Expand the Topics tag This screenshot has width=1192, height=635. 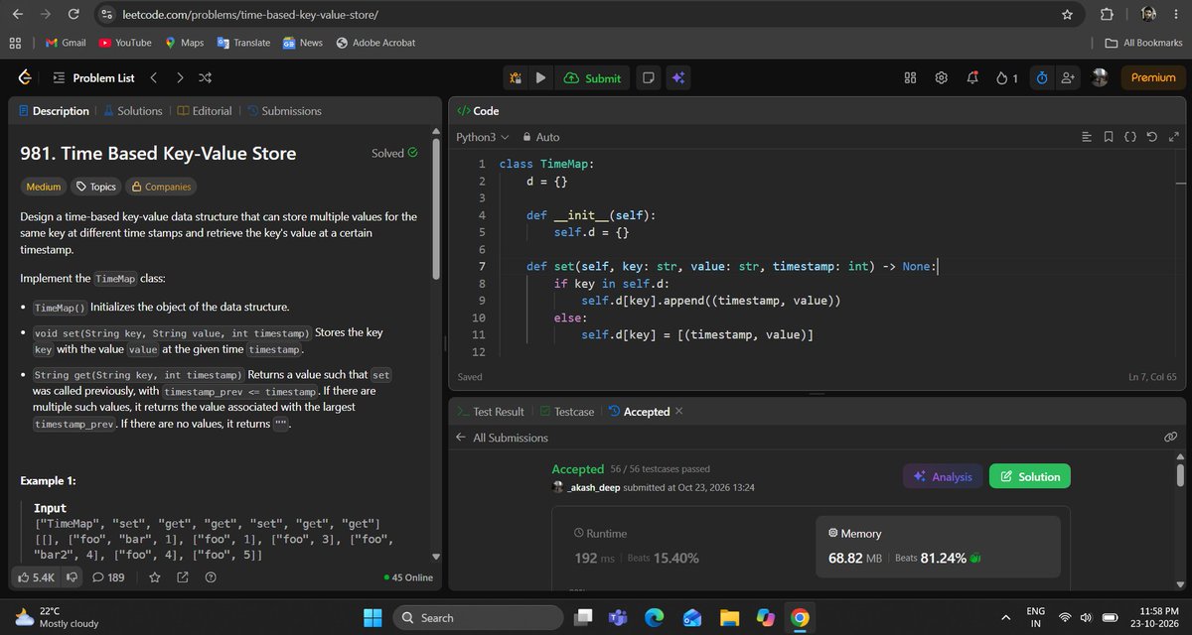(95, 187)
